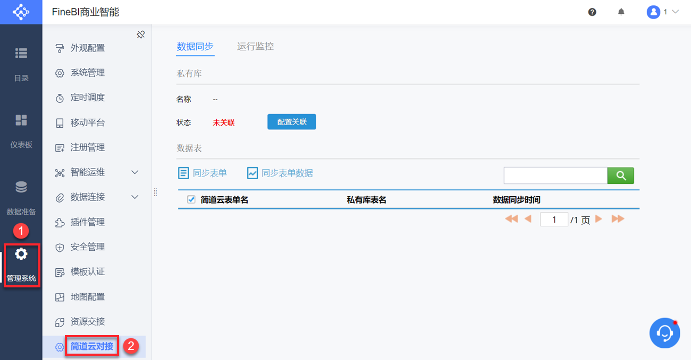
Task: Open 智能运维 menu item
Action: (x=88, y=172)
